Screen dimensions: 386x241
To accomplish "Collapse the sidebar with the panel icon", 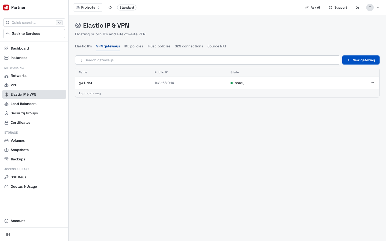I will [x=8, y=235].
